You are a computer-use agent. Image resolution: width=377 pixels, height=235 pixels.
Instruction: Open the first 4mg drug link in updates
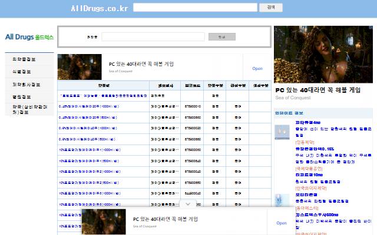[307, 123]
